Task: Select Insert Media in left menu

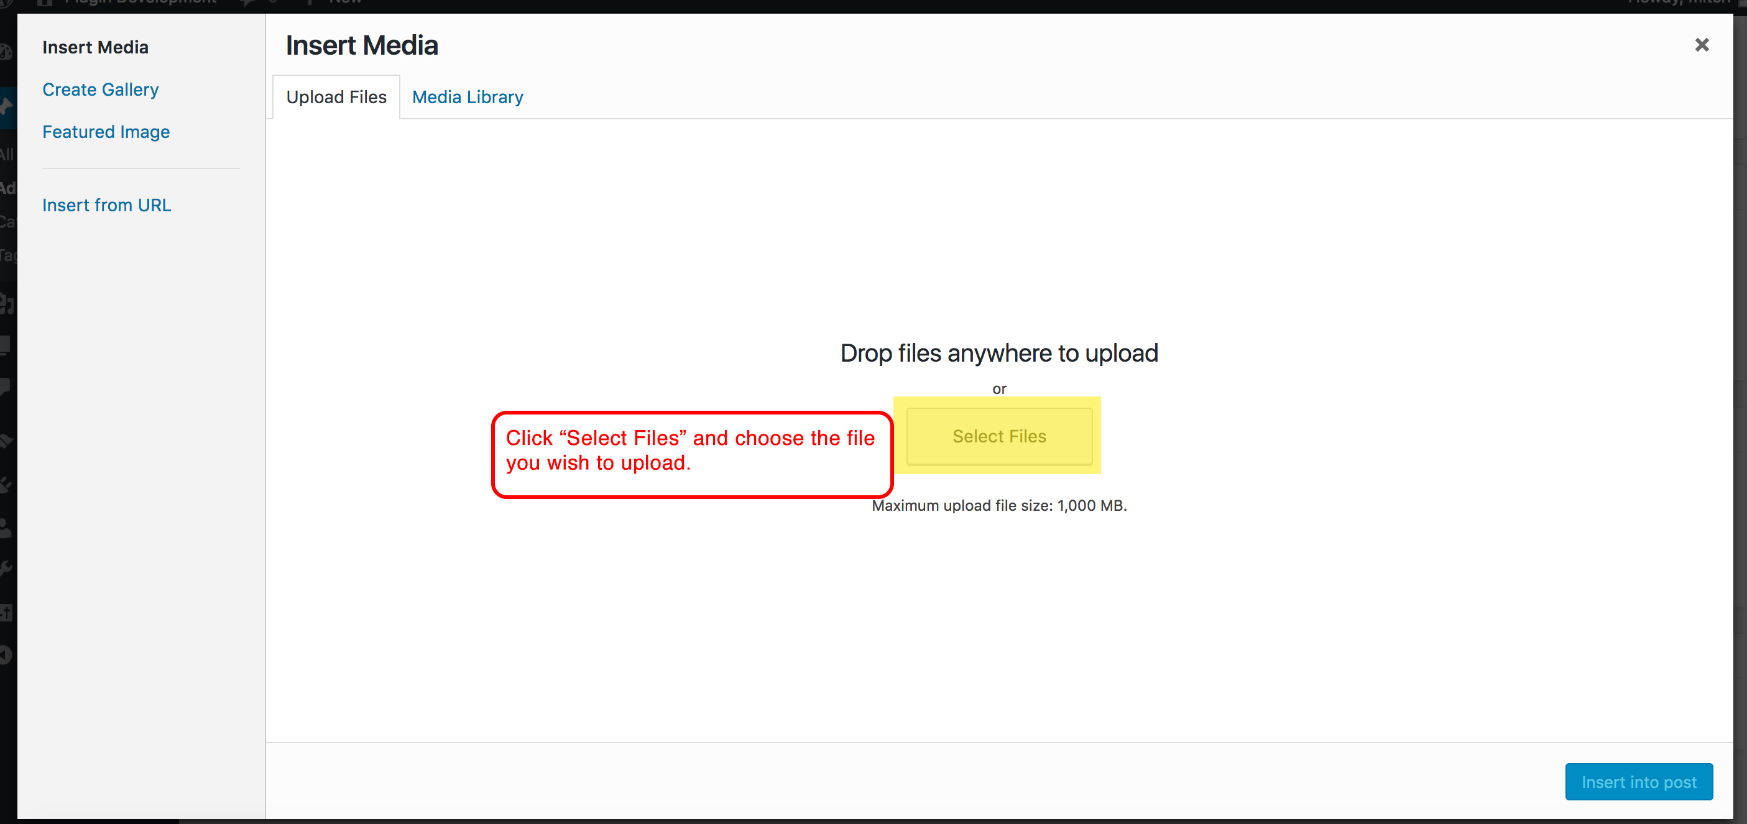Action: coord(95,47)
